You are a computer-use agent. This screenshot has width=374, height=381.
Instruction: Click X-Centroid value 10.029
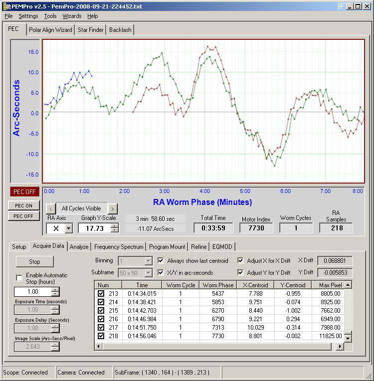255,328
